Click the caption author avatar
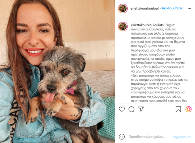The width and height of the screenshot is (195, 143). click(x=123, y=26)
